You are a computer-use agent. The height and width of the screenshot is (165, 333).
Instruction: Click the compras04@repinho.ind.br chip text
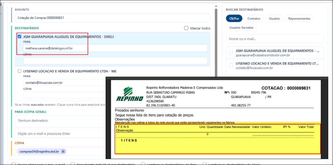pos(39,151)
